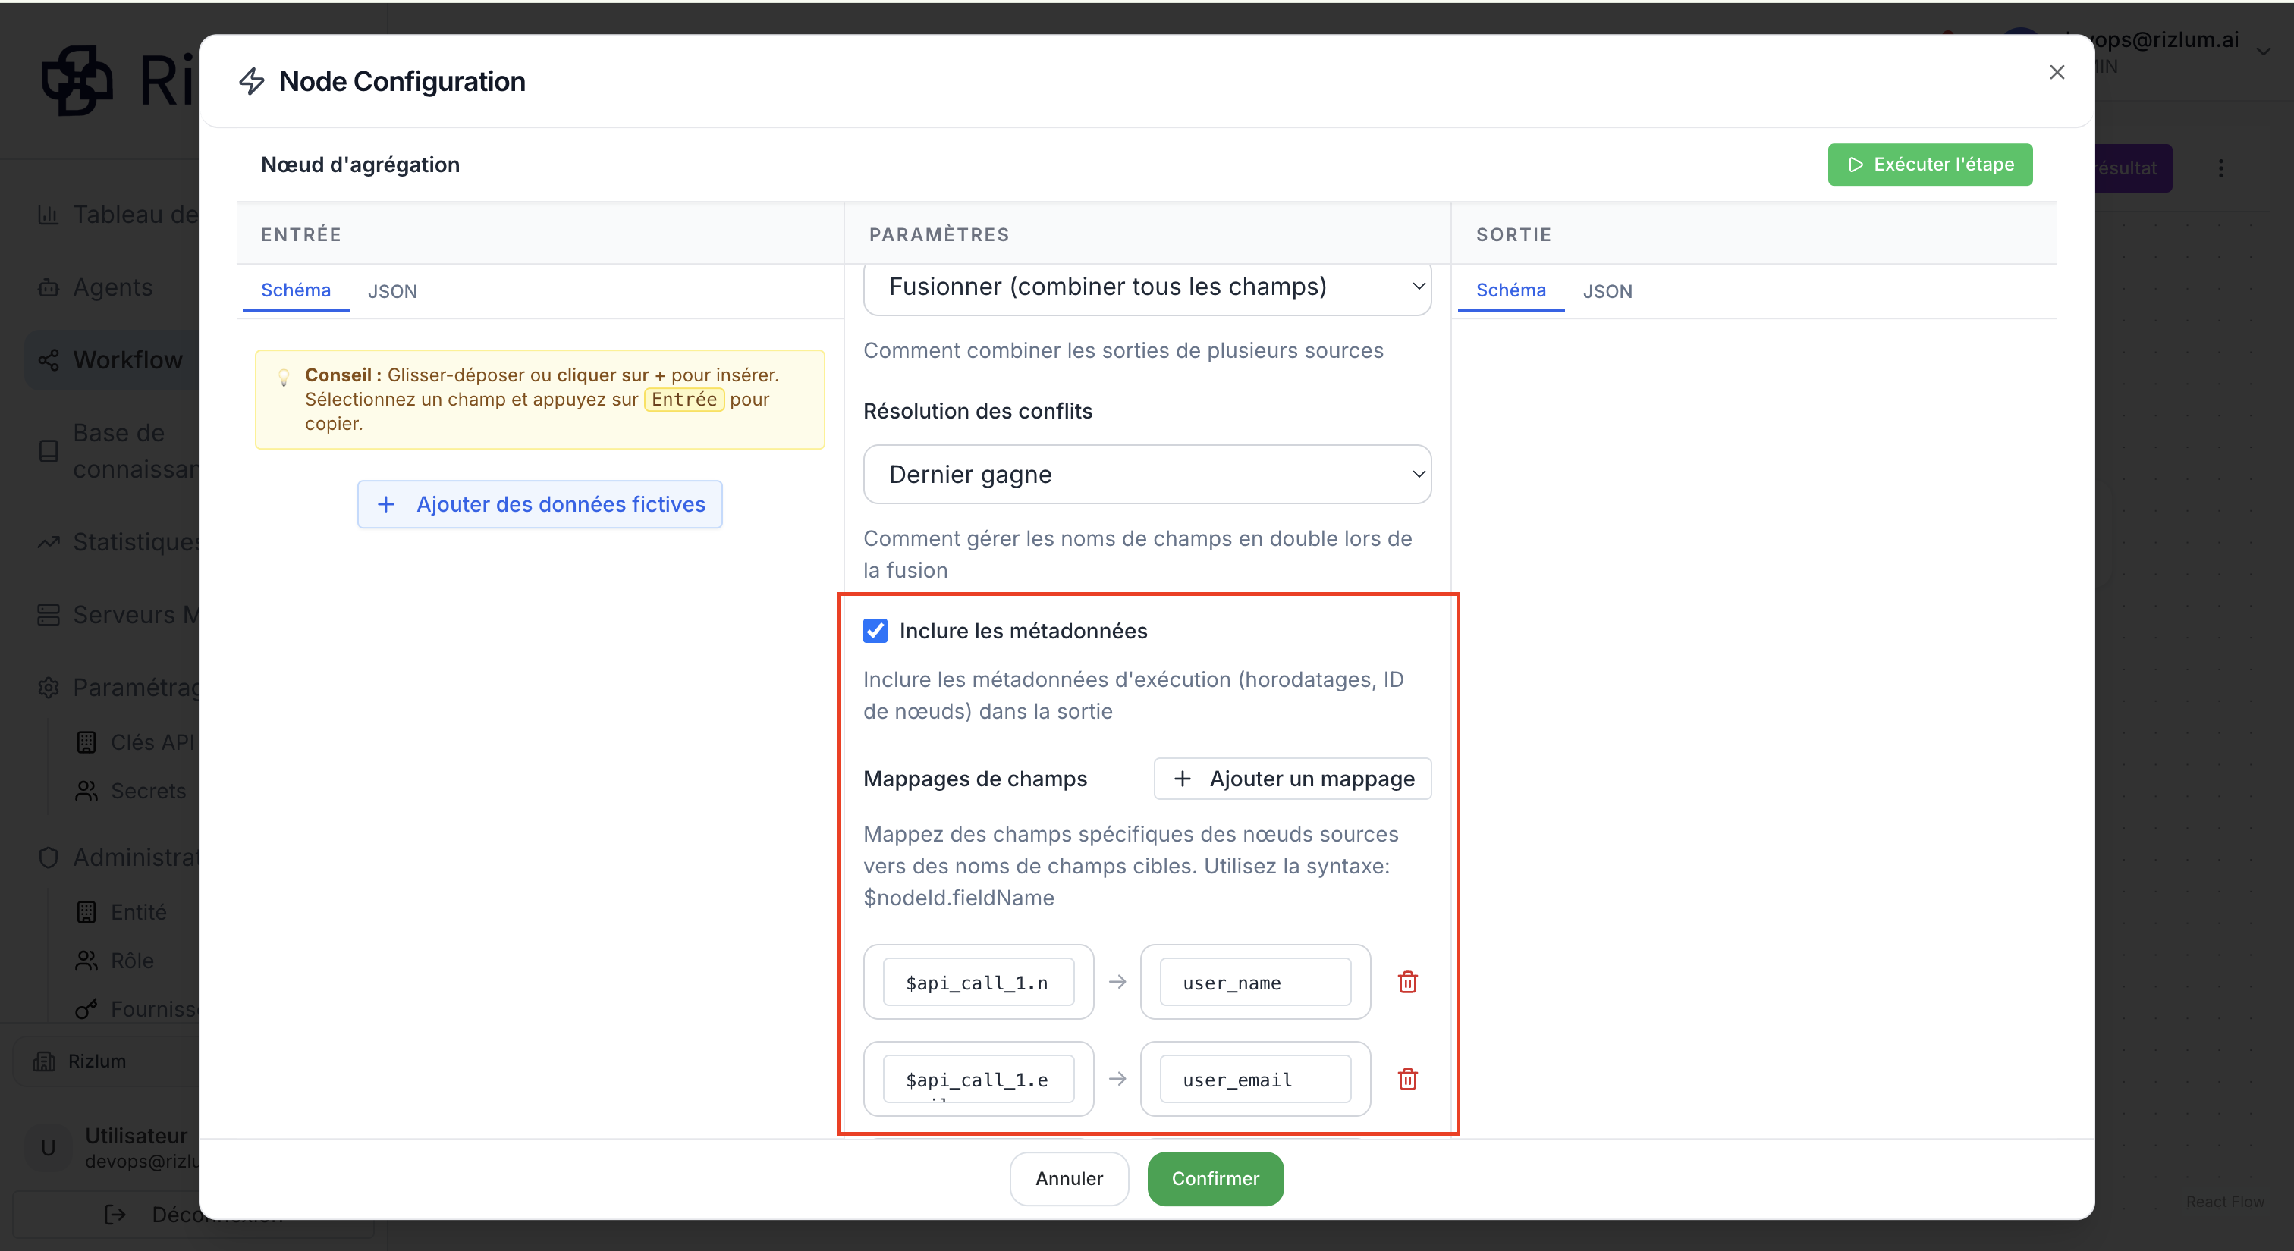
Task: Edit the user_email target field
Action: (1255, 1080)
